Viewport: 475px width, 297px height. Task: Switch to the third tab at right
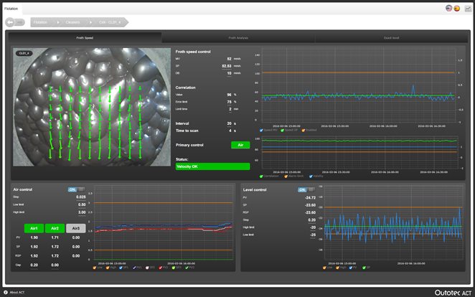[x=391, y=38]
